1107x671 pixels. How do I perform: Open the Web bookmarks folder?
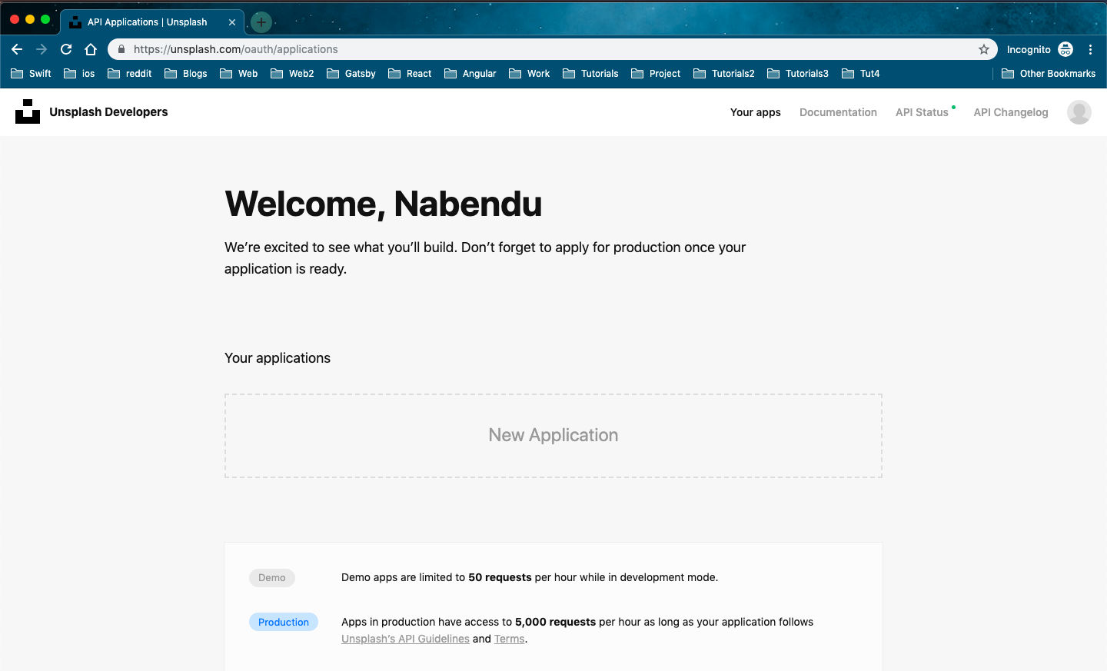point(238,74)
